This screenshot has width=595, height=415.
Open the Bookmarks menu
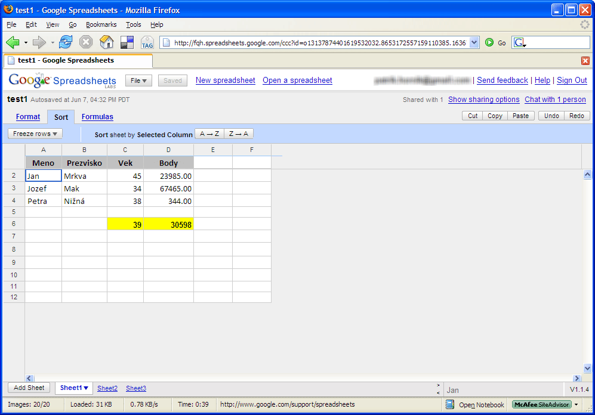(x=101, y=24)
